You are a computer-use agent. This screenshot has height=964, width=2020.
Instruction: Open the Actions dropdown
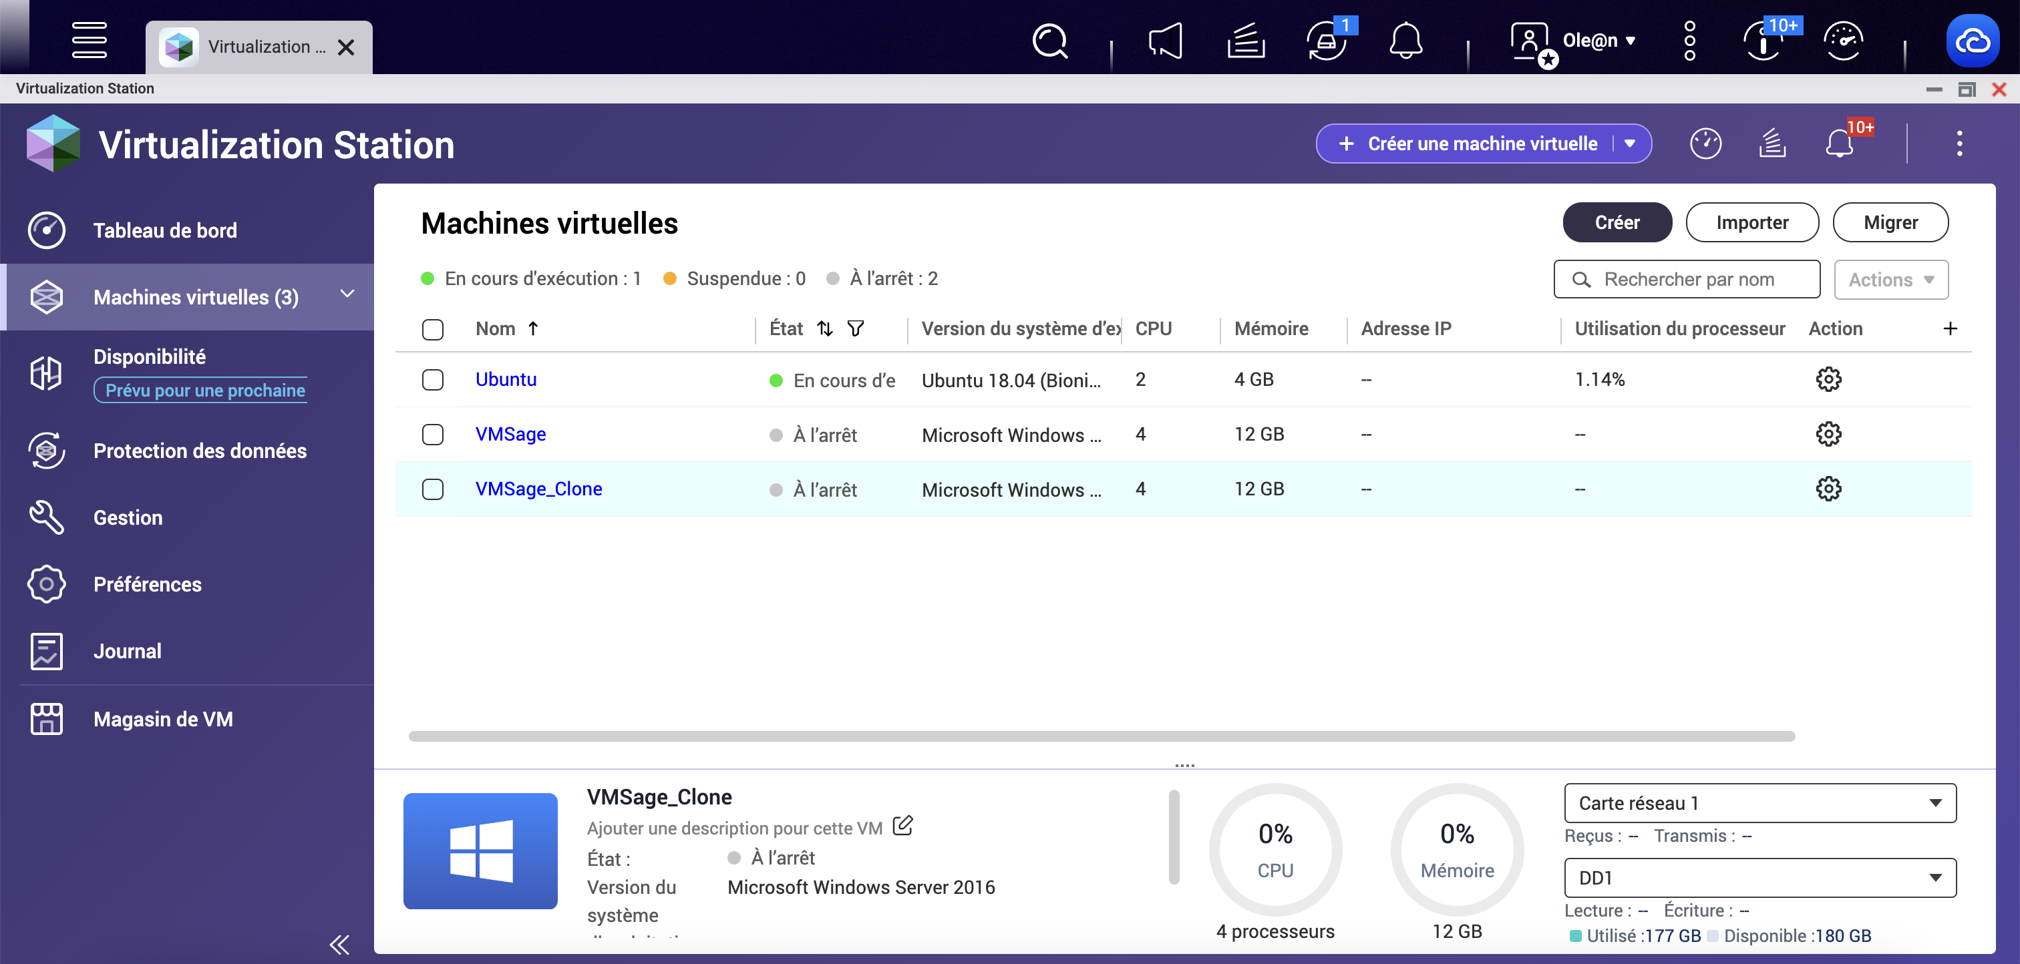point(1890,280)
